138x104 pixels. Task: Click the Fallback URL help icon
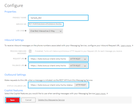pos(26,65)
